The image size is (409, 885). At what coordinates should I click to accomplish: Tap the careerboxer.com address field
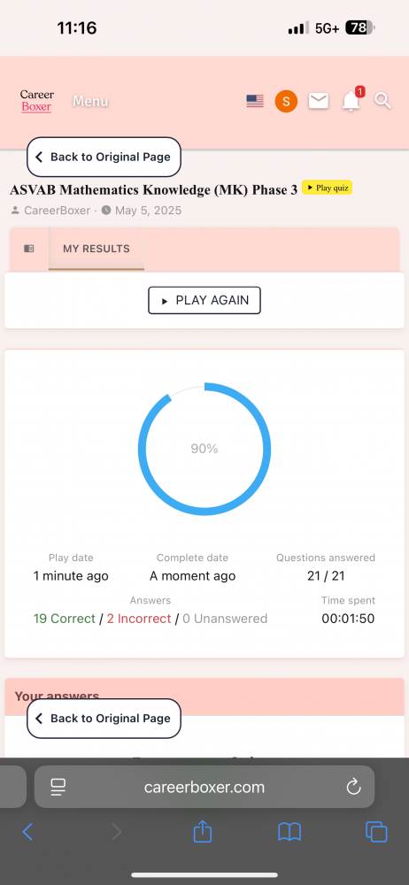(x=204, y=787)
